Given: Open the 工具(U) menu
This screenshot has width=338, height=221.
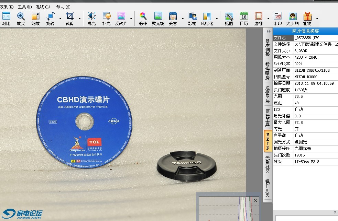Looking at the screenshot, I should click(x=25, y=7).
